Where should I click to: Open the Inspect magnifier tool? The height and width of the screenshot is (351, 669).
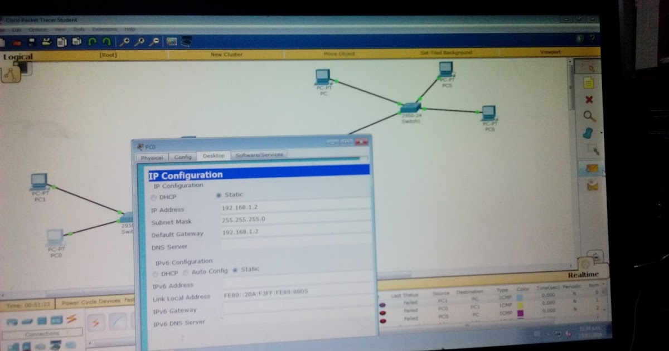(x=589, y=115)
